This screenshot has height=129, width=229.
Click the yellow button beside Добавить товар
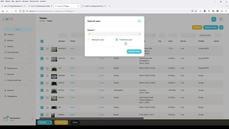tap(197, 27)
